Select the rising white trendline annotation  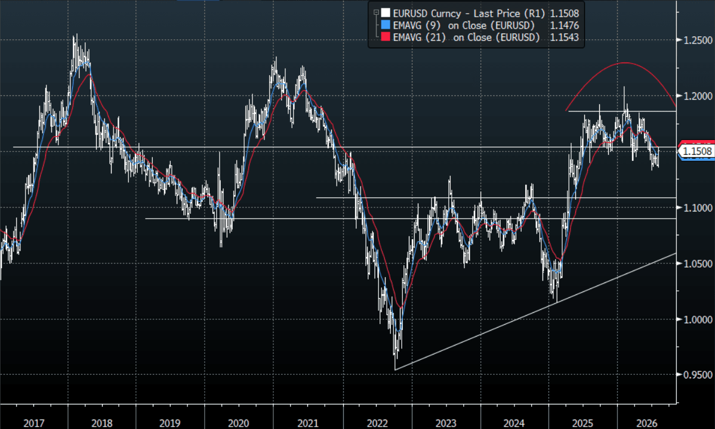535,312
